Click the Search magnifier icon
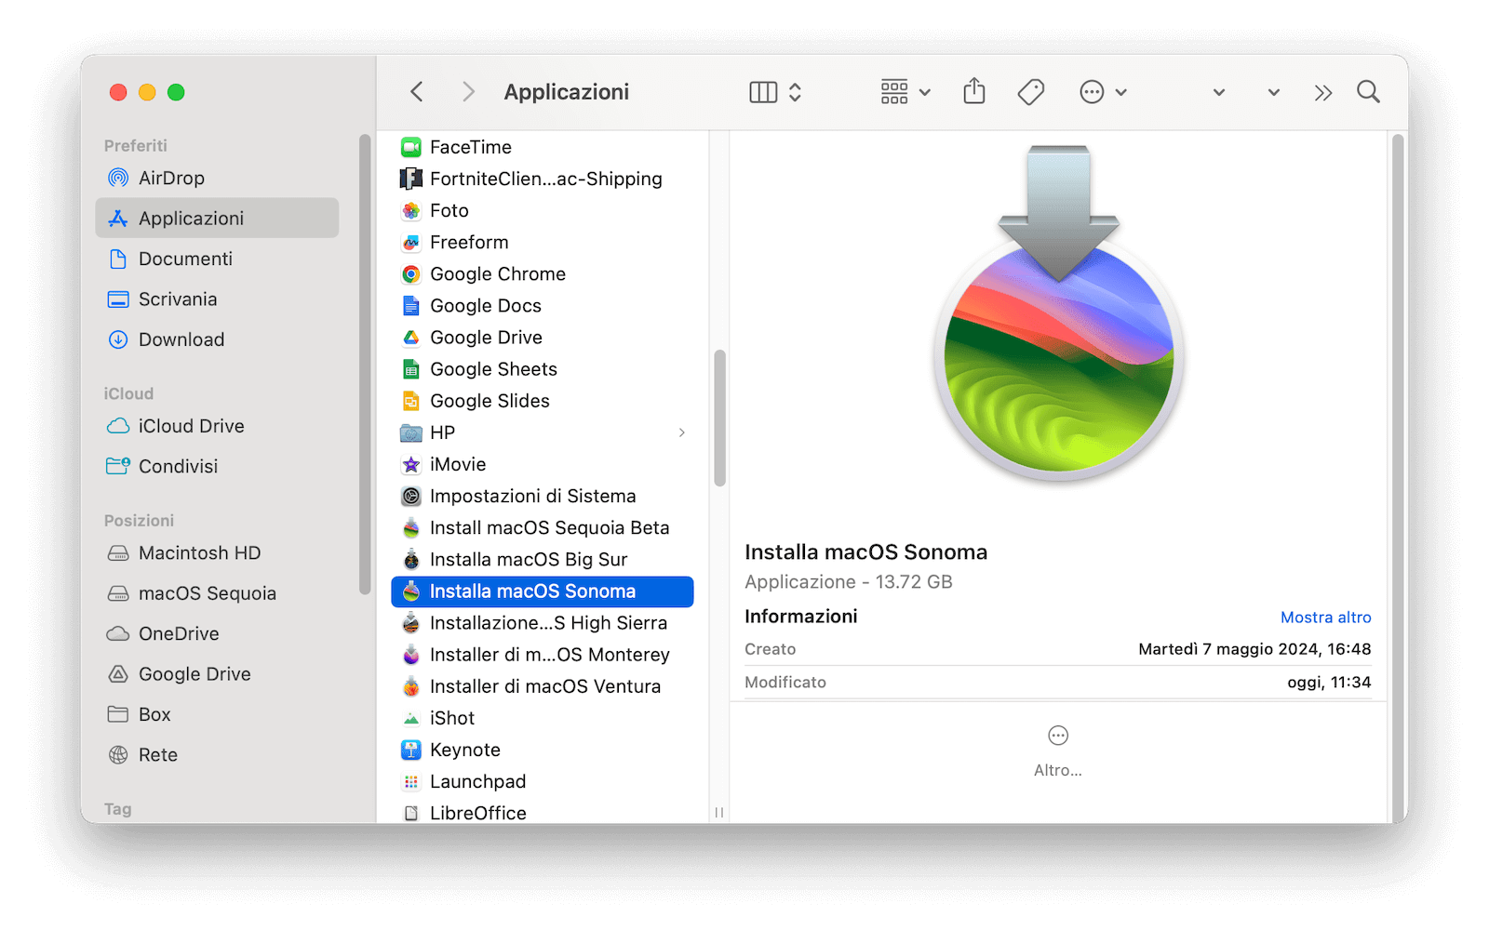Image resolution: width=1489 pixels, height=930 pixels. click(x=1368, y=92)
